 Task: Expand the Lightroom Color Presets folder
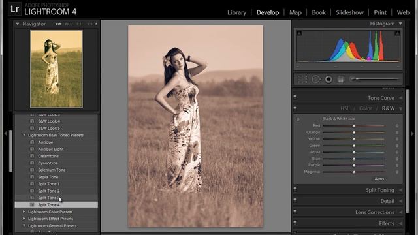[x=24, y=211]
